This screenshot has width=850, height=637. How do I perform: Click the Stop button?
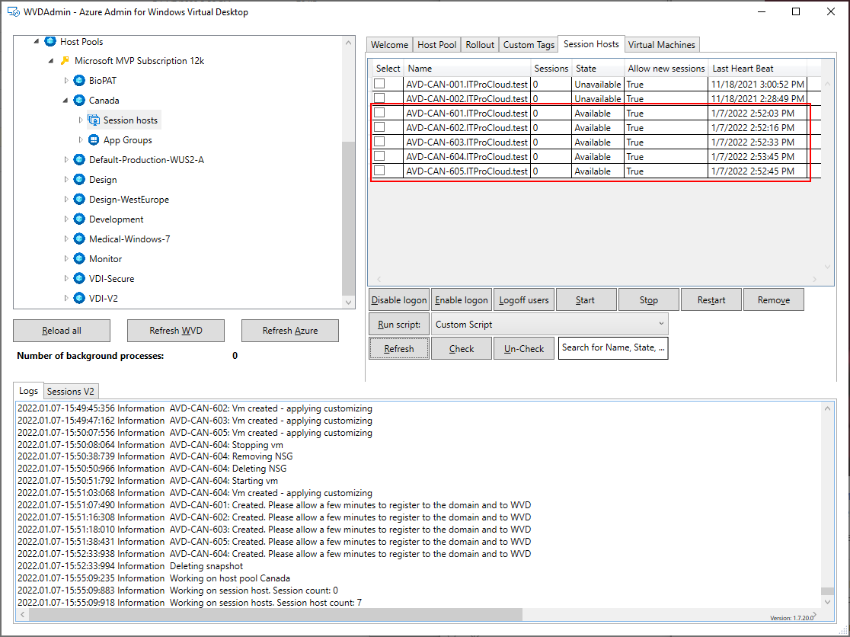click(648, 299)
